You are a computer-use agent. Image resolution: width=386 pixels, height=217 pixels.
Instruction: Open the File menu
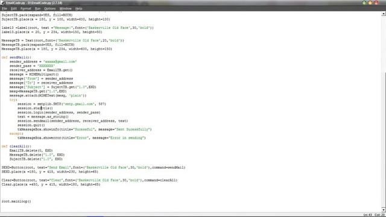tap(4, 8)
